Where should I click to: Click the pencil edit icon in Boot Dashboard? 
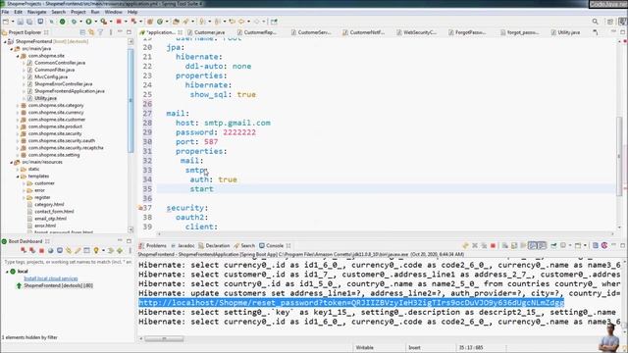coord(78,251)
